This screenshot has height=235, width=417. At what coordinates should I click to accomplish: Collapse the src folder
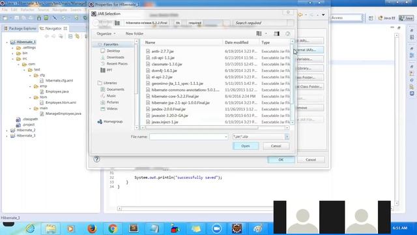tap(13, 59)
